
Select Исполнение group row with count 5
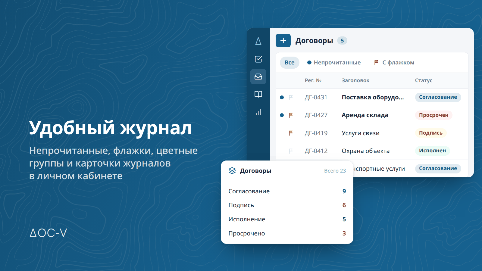click(x=287, y=219)
